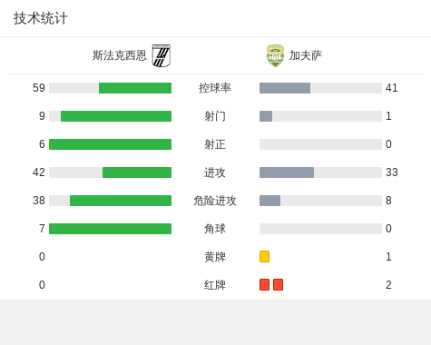Screen dimensions: 431x345
Task: Click the second red card icon
Action: [x=278, y=285]
